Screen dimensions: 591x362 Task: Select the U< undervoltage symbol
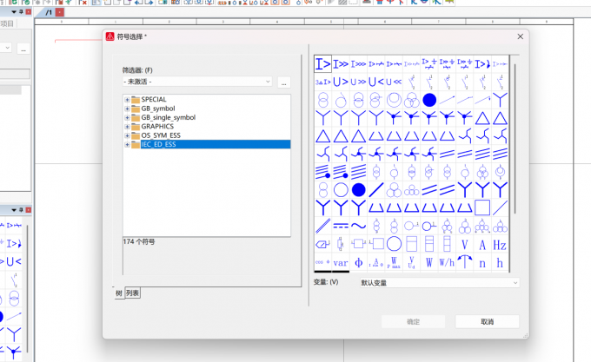pos(375,82)
